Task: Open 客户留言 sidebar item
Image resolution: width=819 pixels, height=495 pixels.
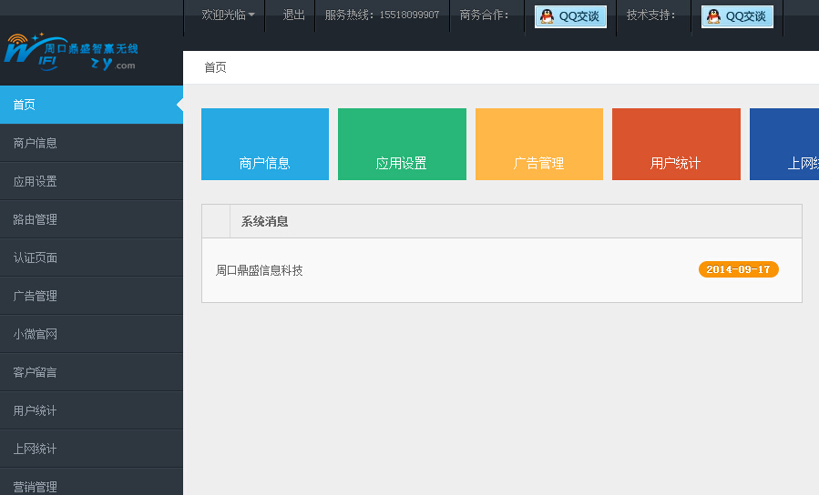Action: coord(91,372)
